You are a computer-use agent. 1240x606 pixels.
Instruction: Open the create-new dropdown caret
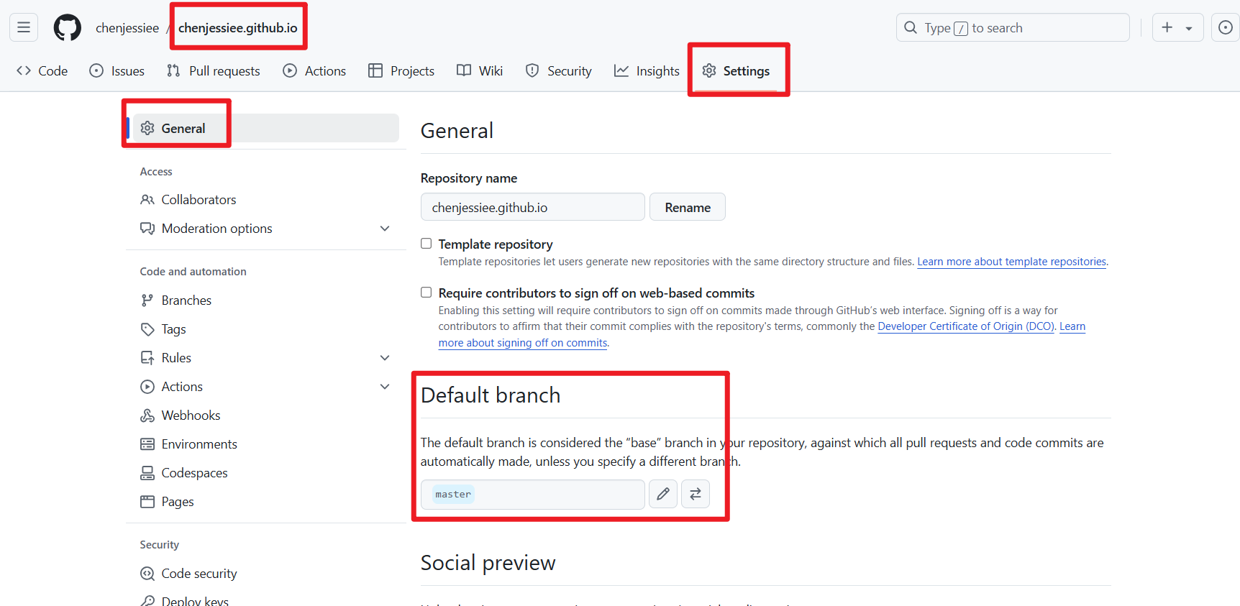(1189, 28)
